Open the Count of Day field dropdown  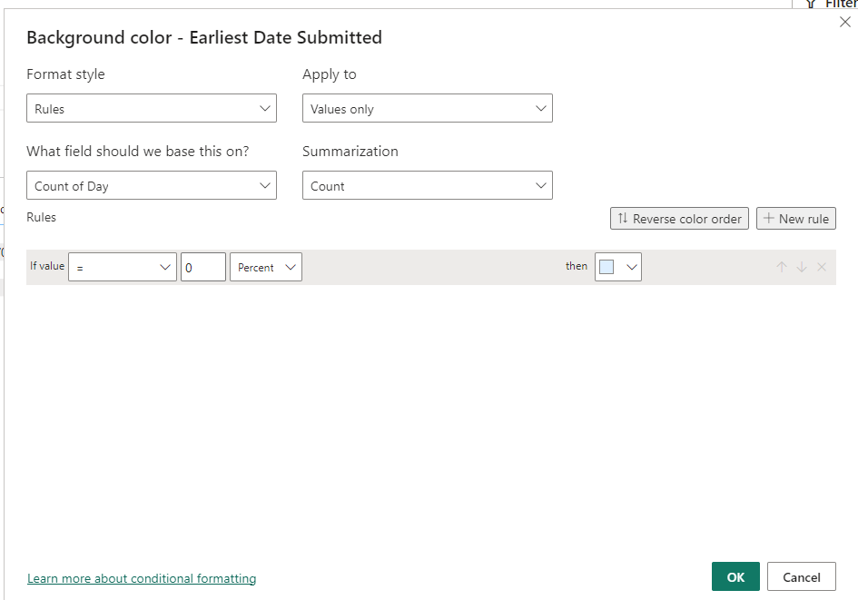click(x=152, y=185)
